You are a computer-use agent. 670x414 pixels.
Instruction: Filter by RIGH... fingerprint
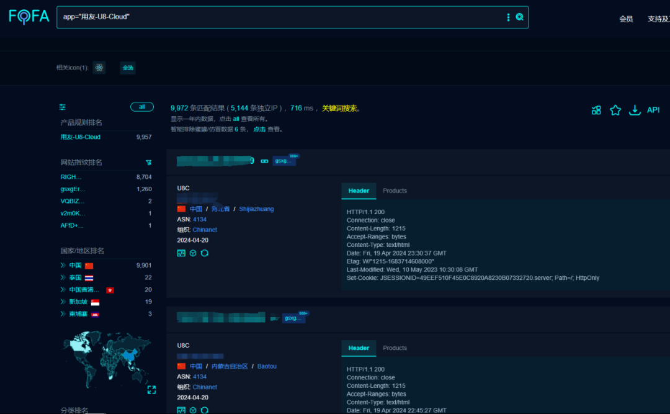[x=71, y=177]
